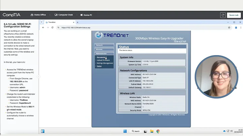This screenshot has height=136, width=243.
Task: Click the CompTIA logo
Action: (x=11, y=15)
